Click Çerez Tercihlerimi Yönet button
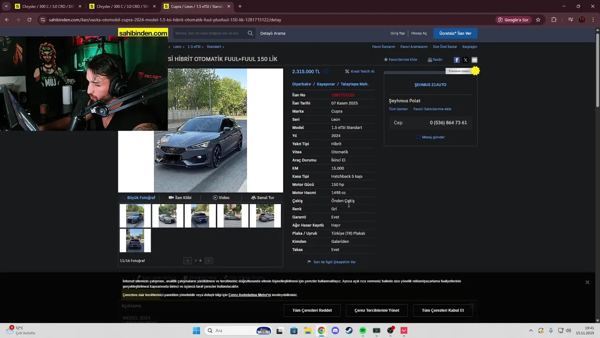600x338 pixels. click(377, 310)
